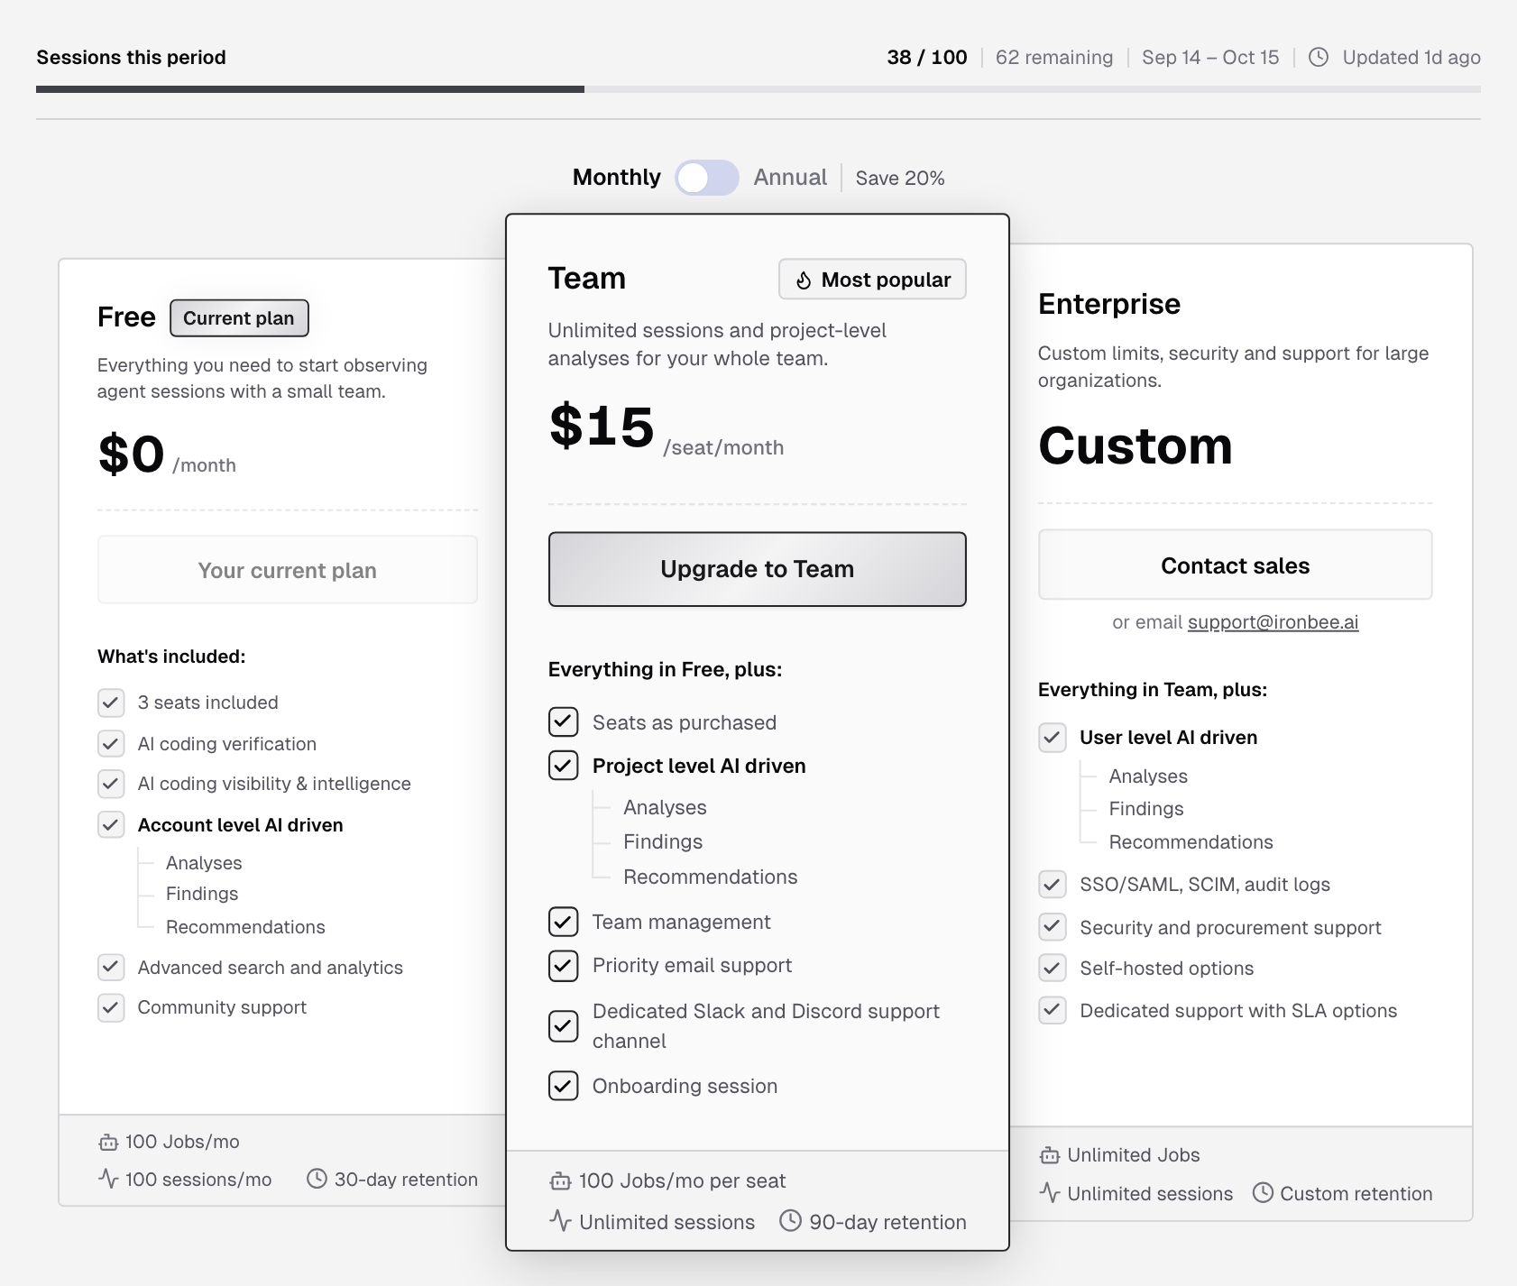Click the Everything in Team, plus: heading

click(1153, 690)
